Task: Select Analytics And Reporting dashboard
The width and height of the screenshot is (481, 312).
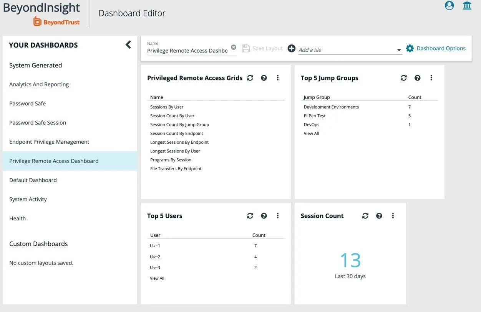Action: (70, 84)
